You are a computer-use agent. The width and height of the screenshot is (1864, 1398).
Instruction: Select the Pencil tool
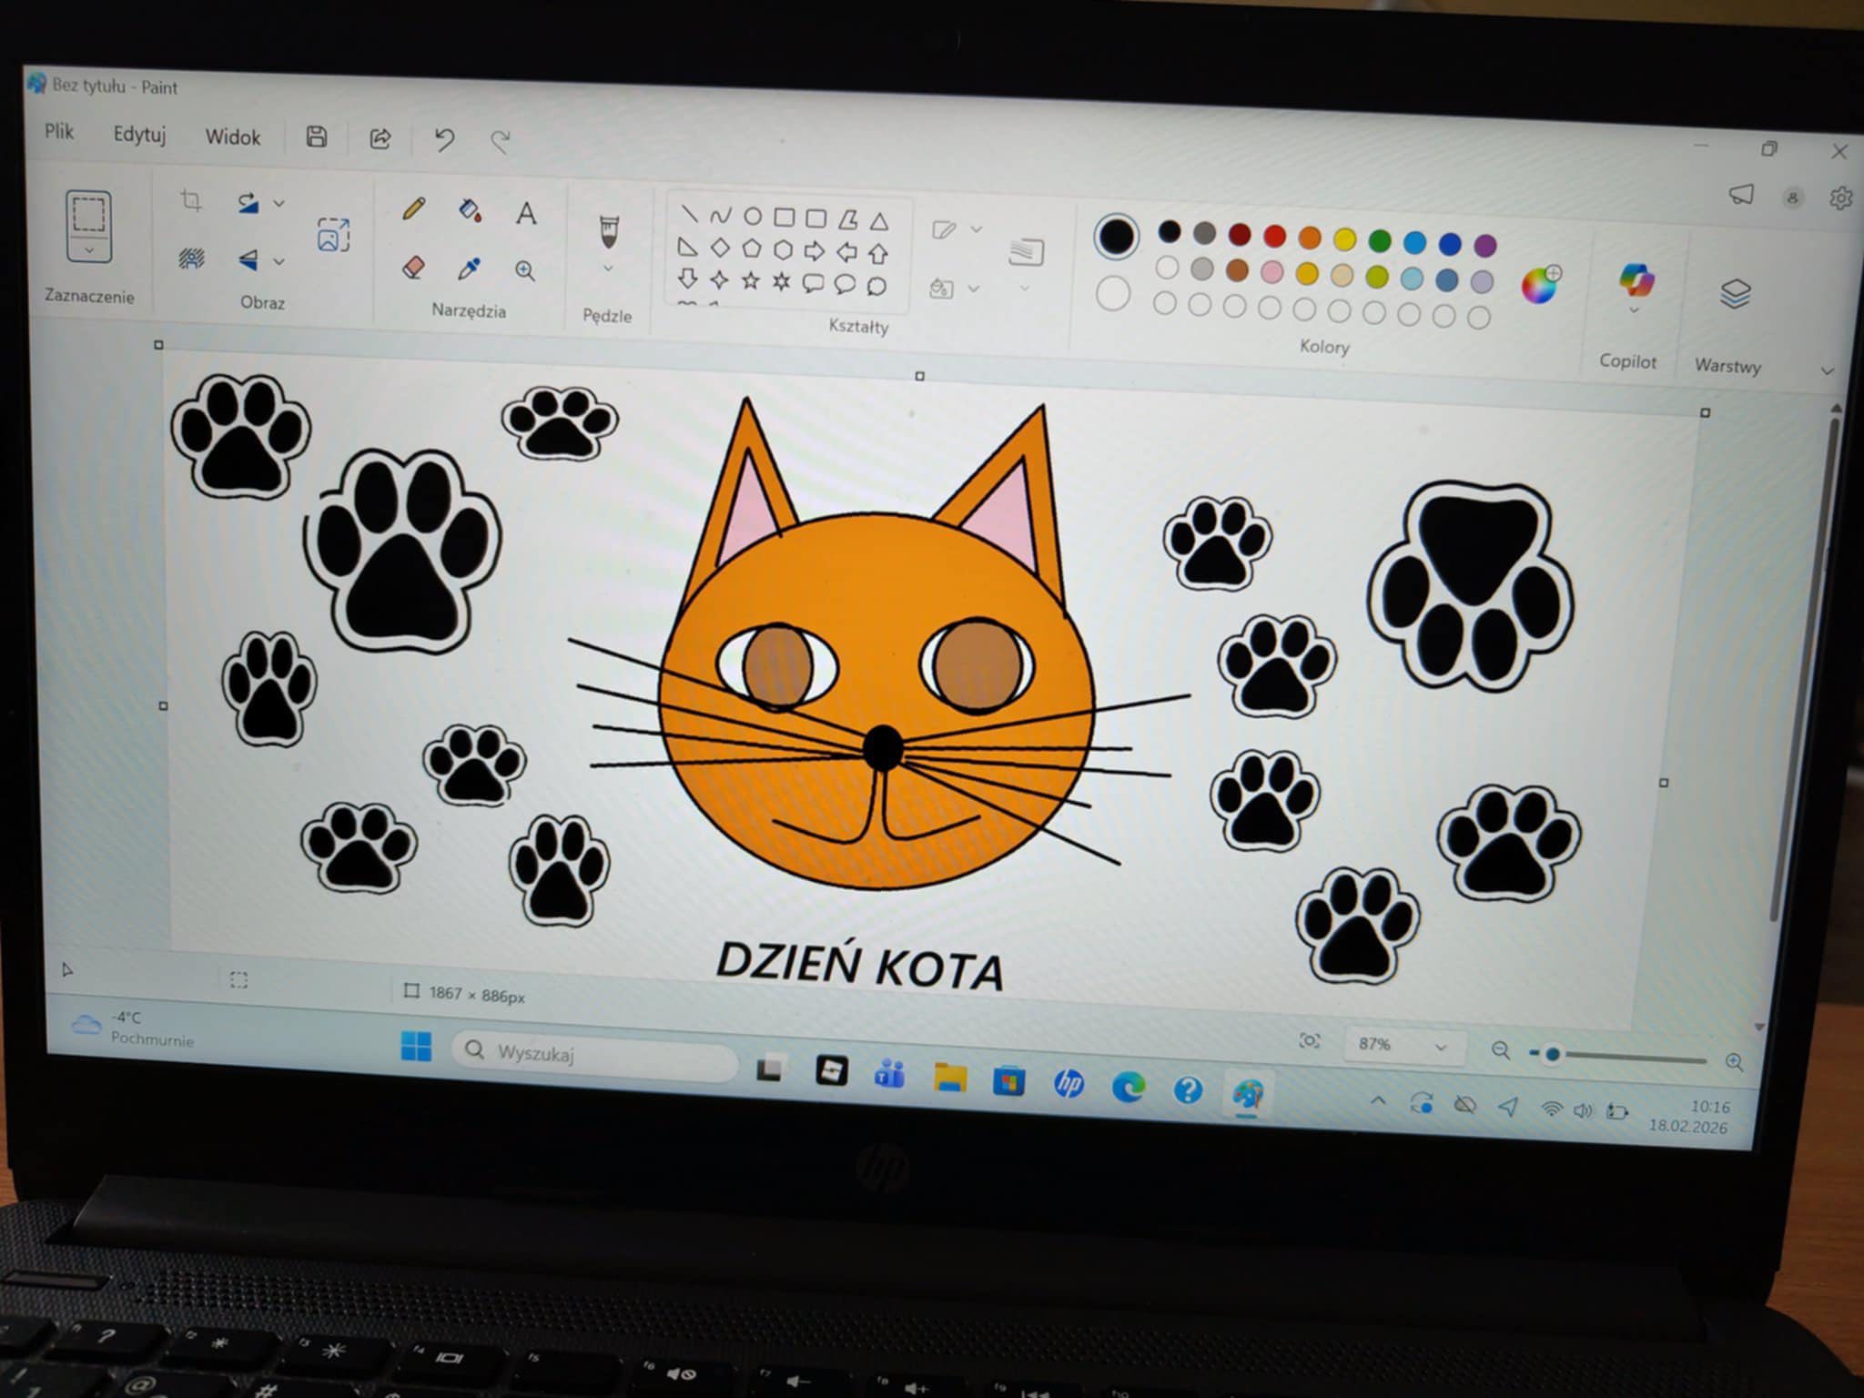414,208
